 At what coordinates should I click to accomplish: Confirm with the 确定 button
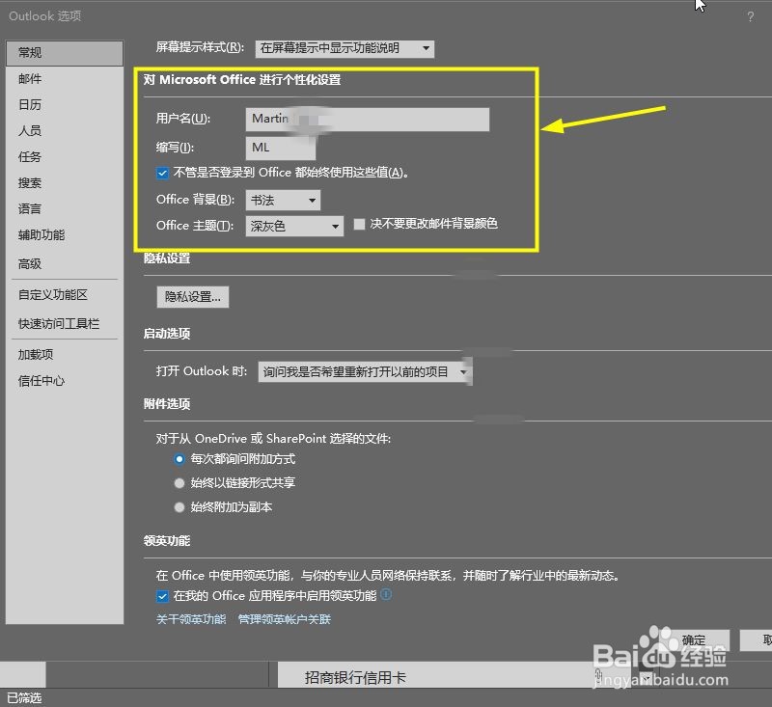click(694, 640)
